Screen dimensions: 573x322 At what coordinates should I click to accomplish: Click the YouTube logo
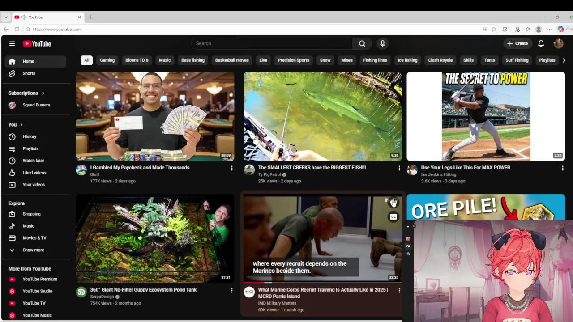tap(37, 44)
